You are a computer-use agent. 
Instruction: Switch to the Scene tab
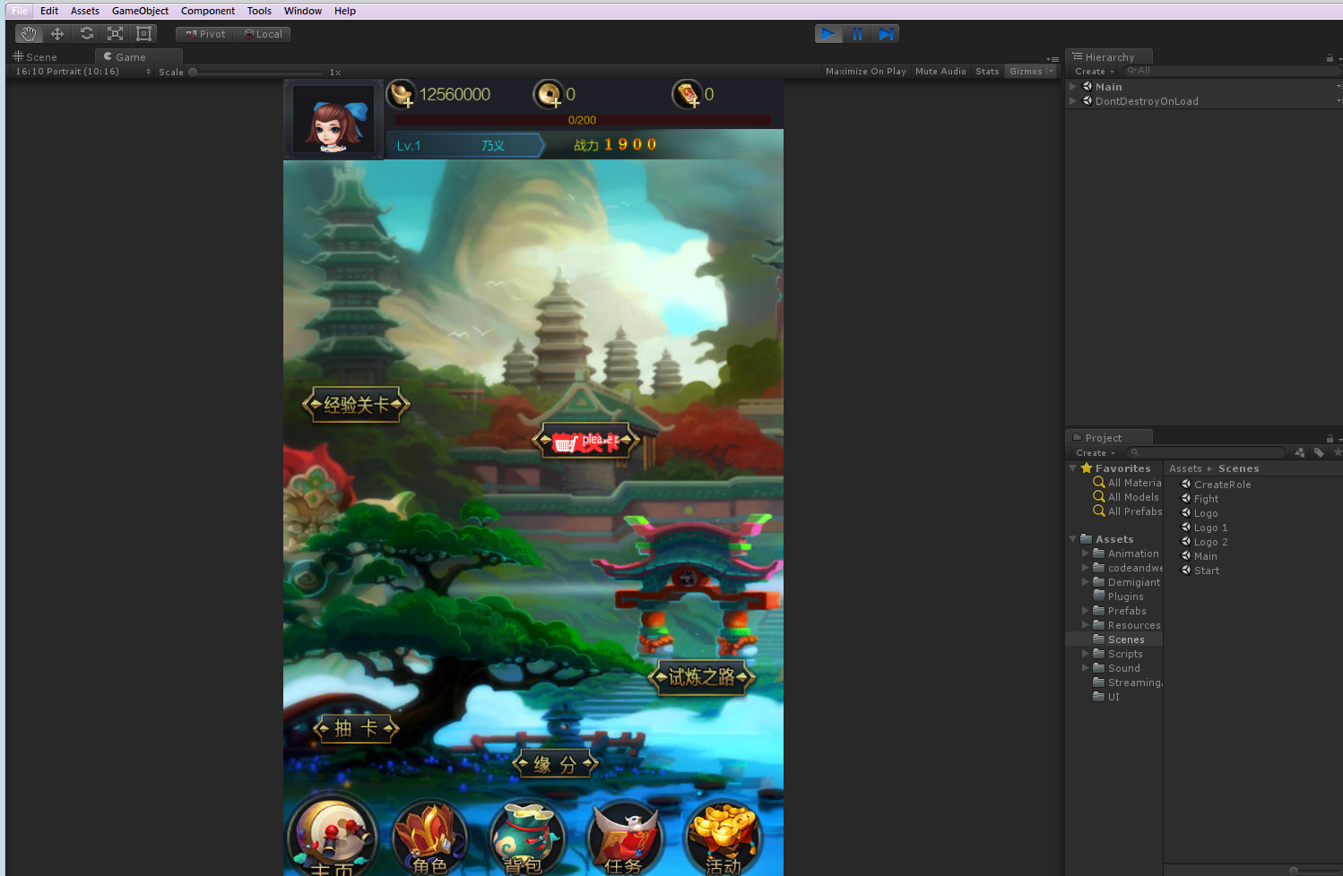click(36, 57)
